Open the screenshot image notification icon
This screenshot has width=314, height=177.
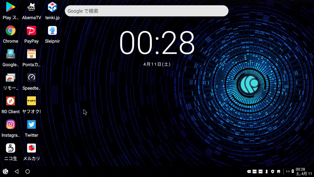click(278, 171)
